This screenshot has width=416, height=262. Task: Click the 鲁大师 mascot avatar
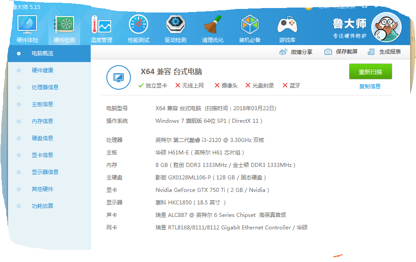point(386,27)
